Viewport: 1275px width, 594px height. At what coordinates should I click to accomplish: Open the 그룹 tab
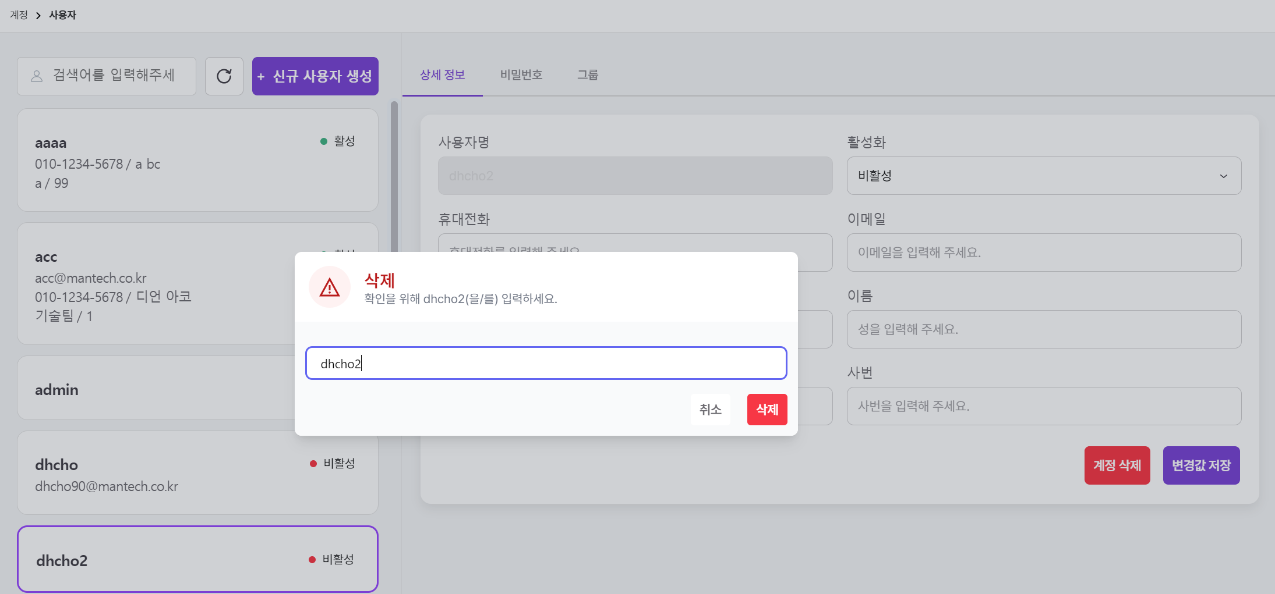point(588,75)
